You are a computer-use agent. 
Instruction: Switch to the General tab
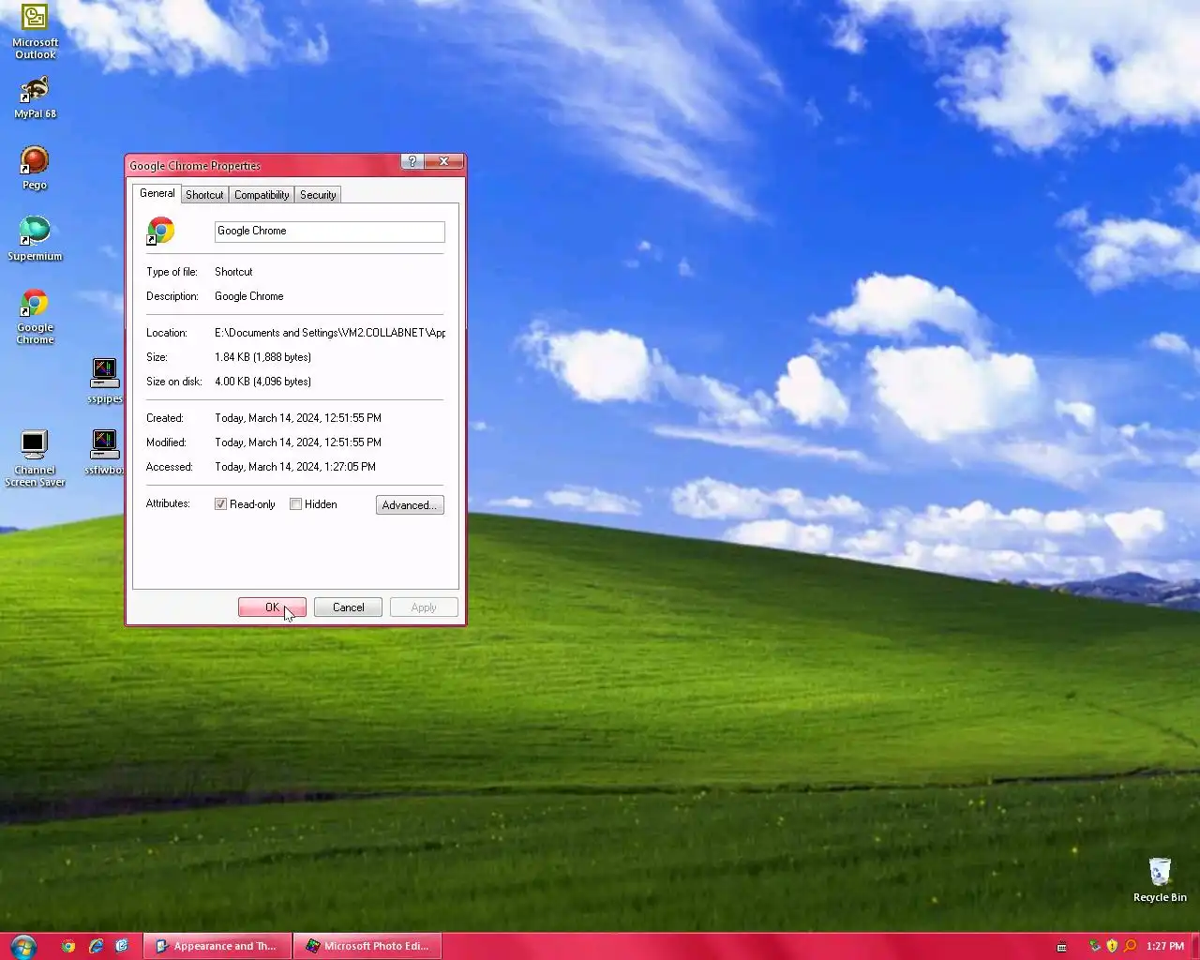tap(157, 193)
